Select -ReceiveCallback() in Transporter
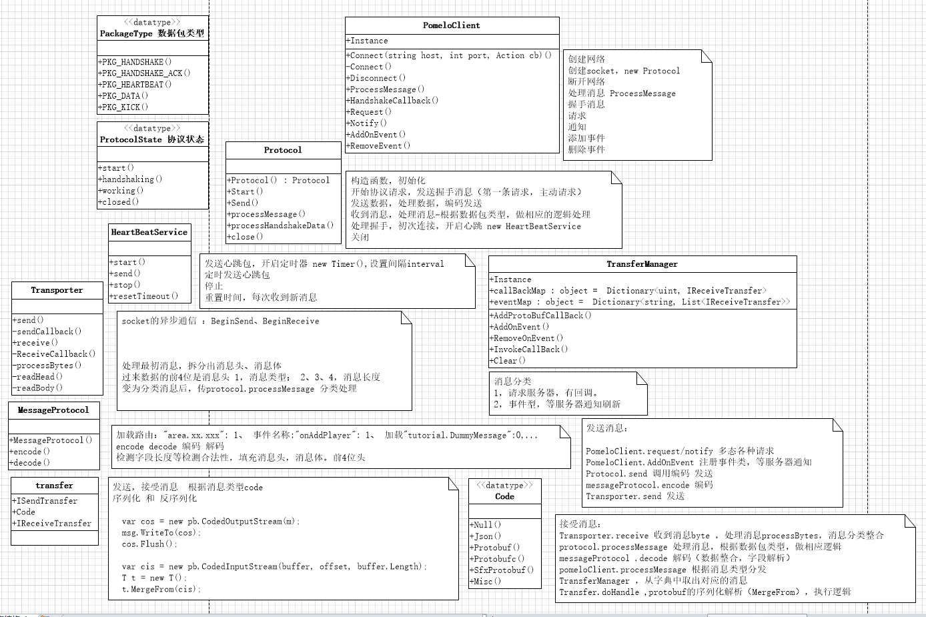 (55, 354)
